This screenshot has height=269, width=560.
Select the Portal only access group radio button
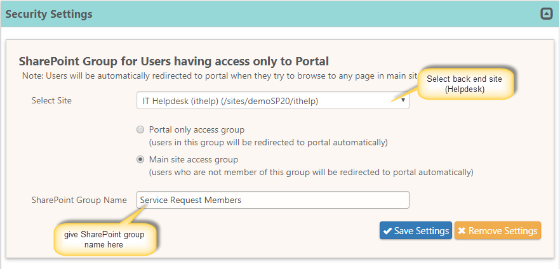tap(140, 130)
